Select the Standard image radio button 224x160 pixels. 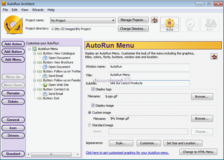90,125
